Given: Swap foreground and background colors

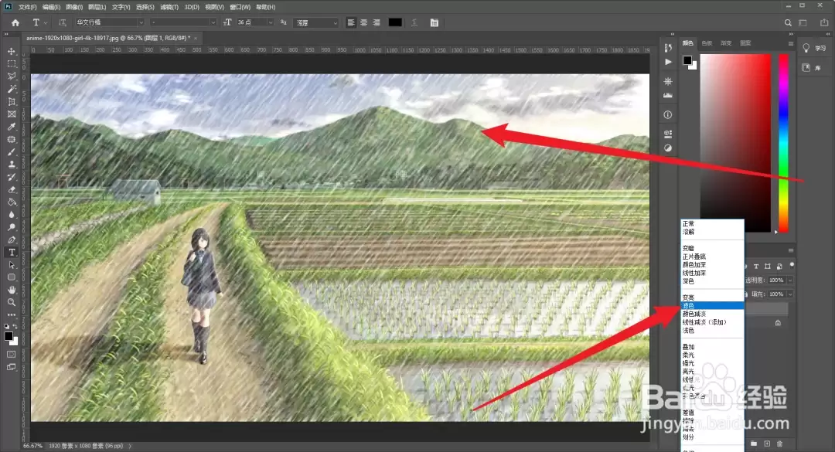Looking at the screenshot, I should [15, 326].
